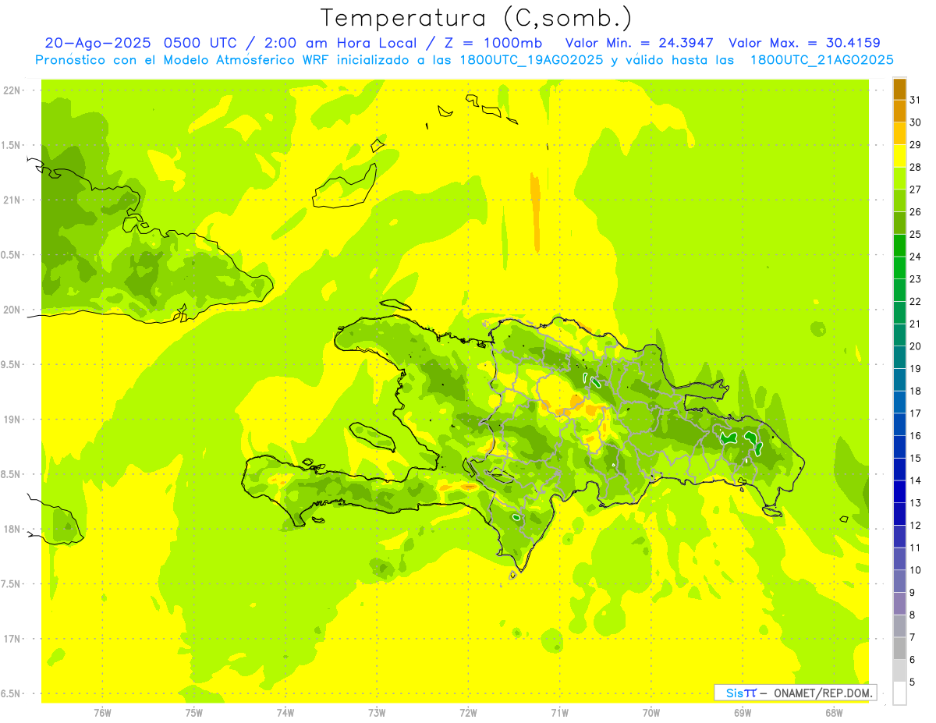Image resolution: width=936 pixels, height=723 pixels.
Task: Pick the gray swatch between 6 and 7
Action: 899,648
